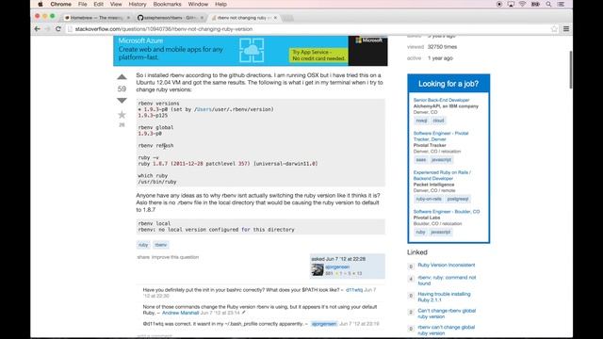The height and width of the screenshot is (339, 603).
Task: Open d11wtq commenter profile link
Action: click(x=354, y=290)
